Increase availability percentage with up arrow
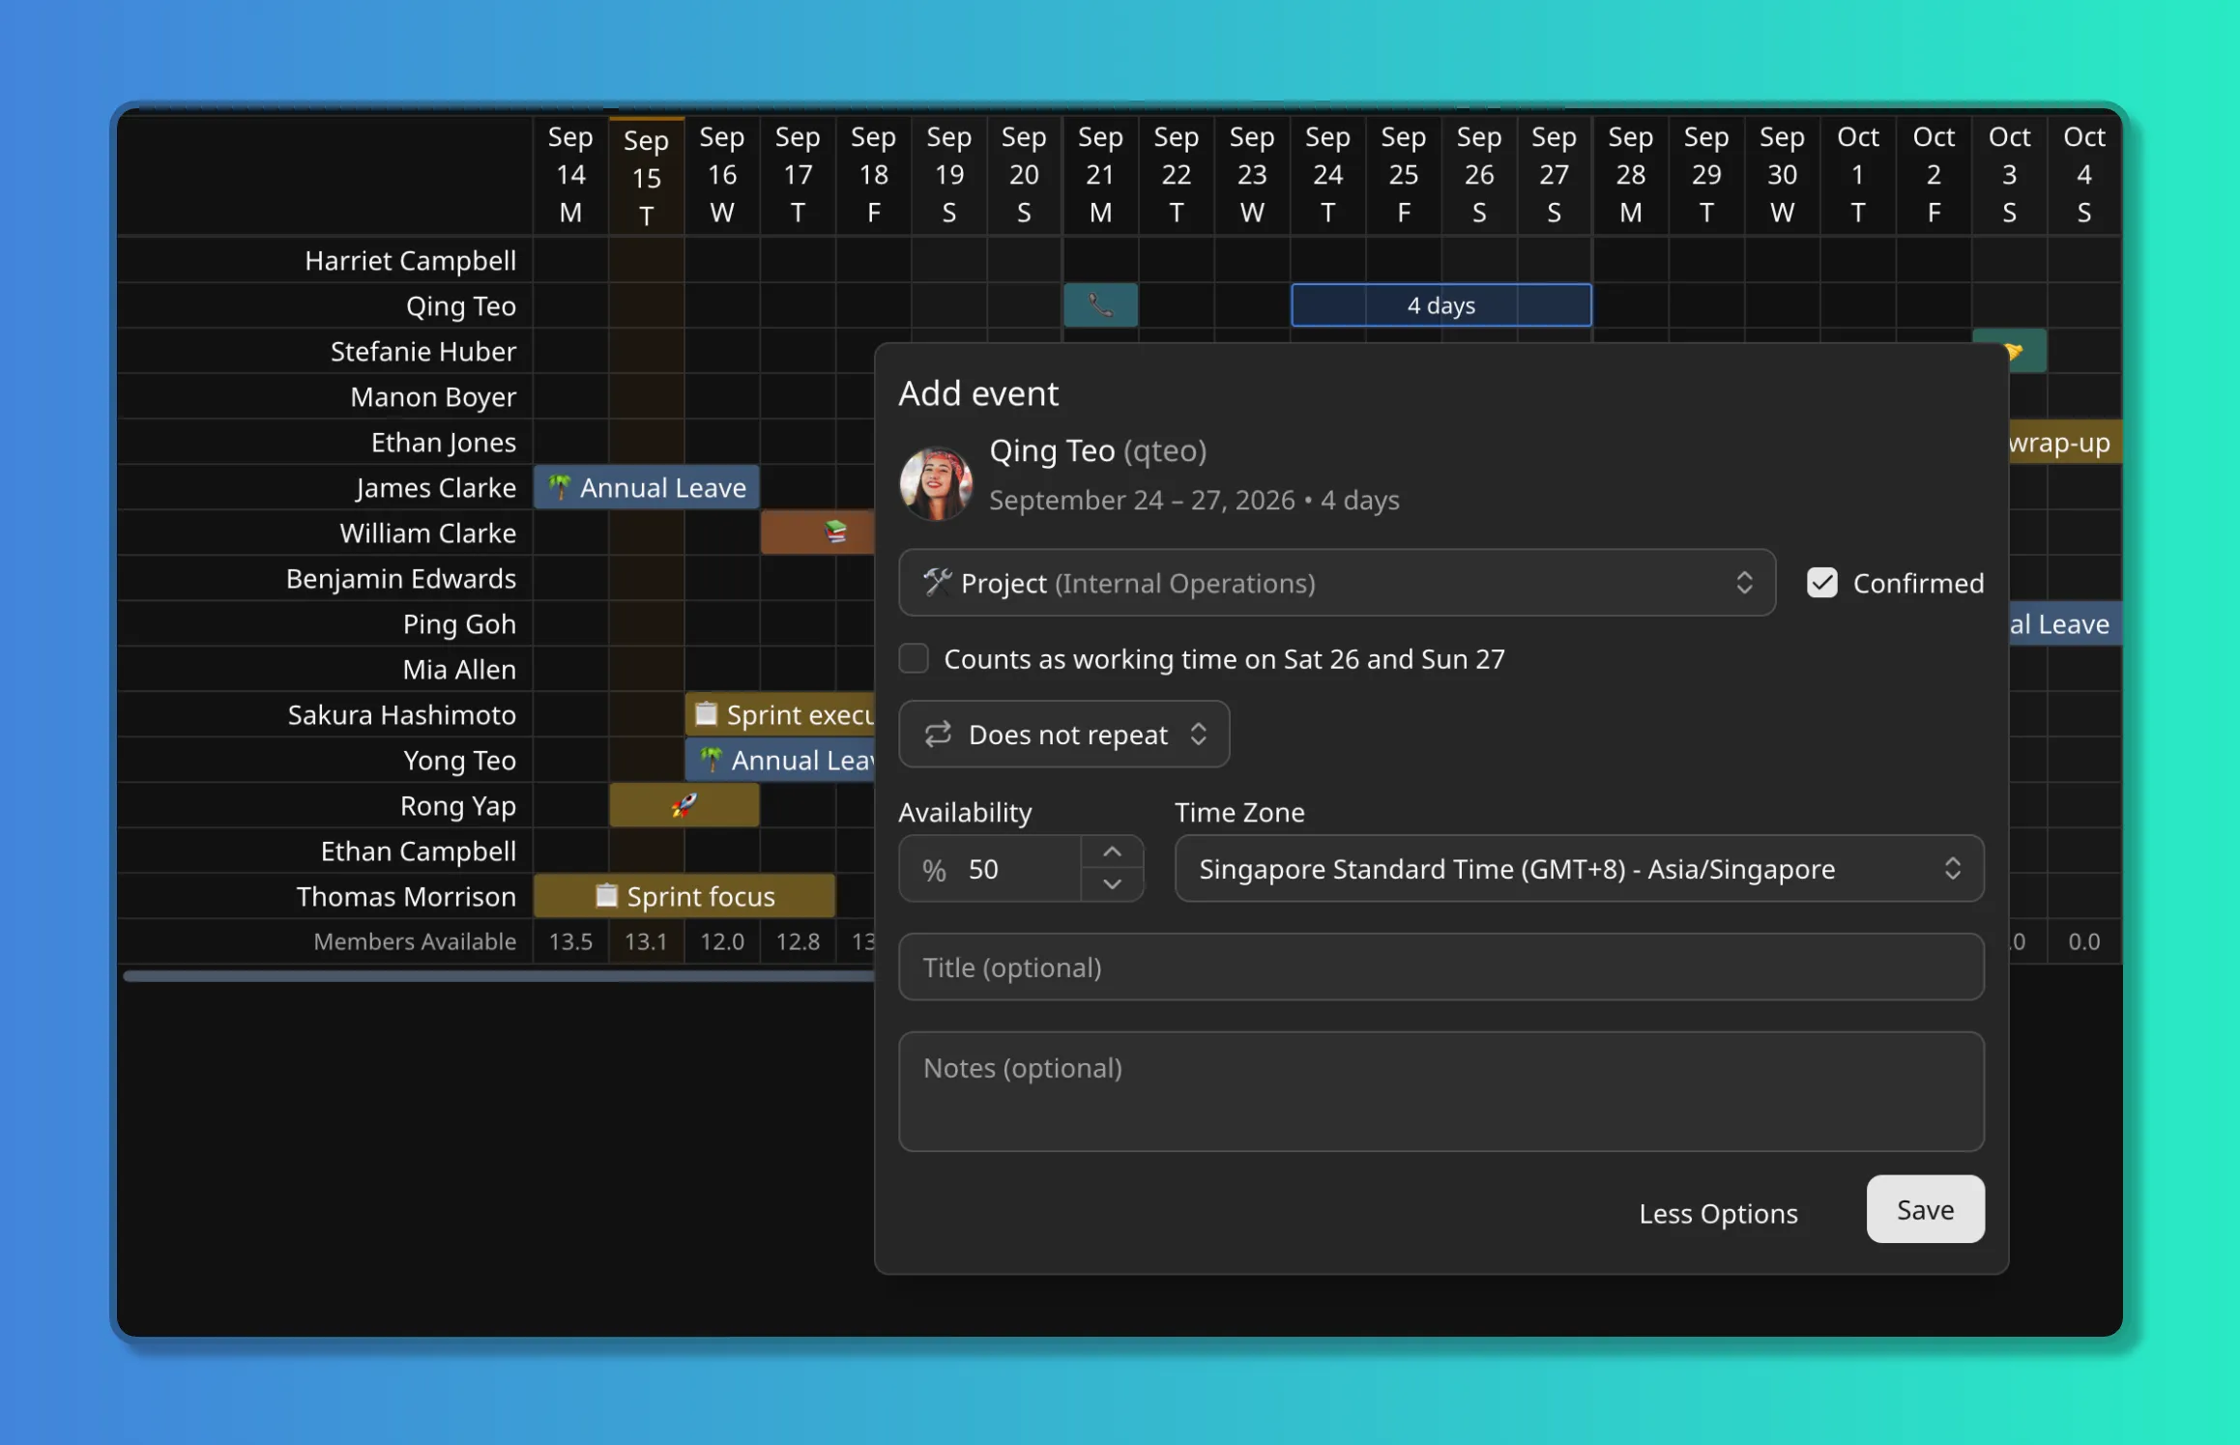Screen dimensions: 2240x1445 click(x=1113, y=853)
